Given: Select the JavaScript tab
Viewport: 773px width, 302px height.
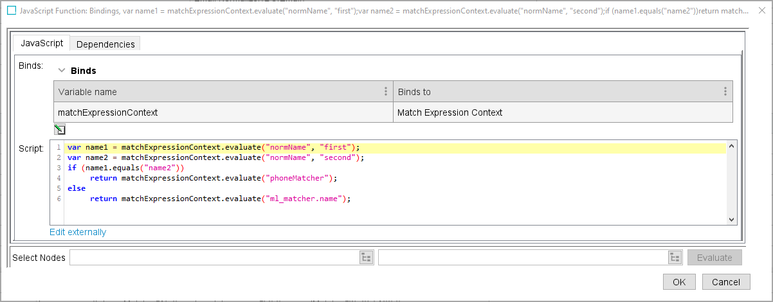Looking at the screenshot, I should point(42,43).
